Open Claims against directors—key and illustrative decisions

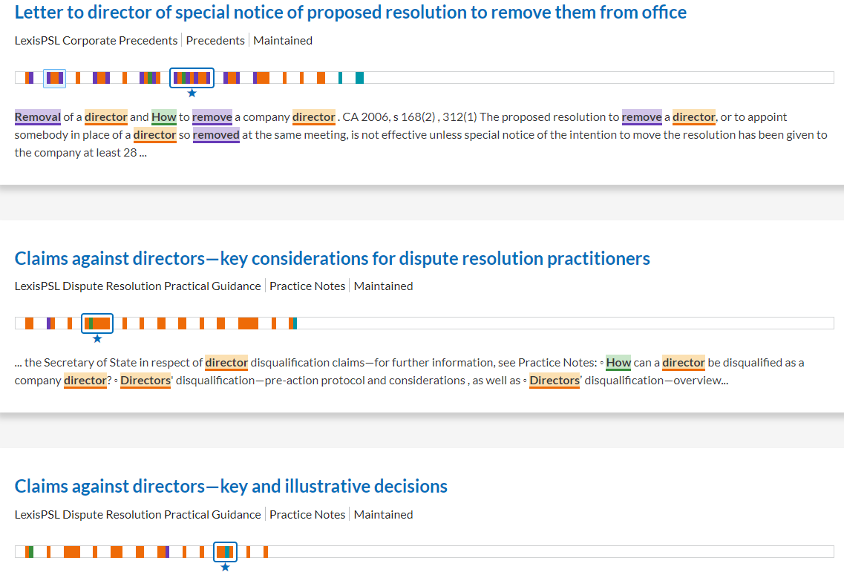(231, 487)
